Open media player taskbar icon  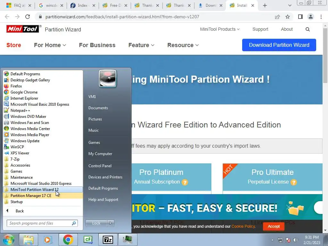(48, 240)
